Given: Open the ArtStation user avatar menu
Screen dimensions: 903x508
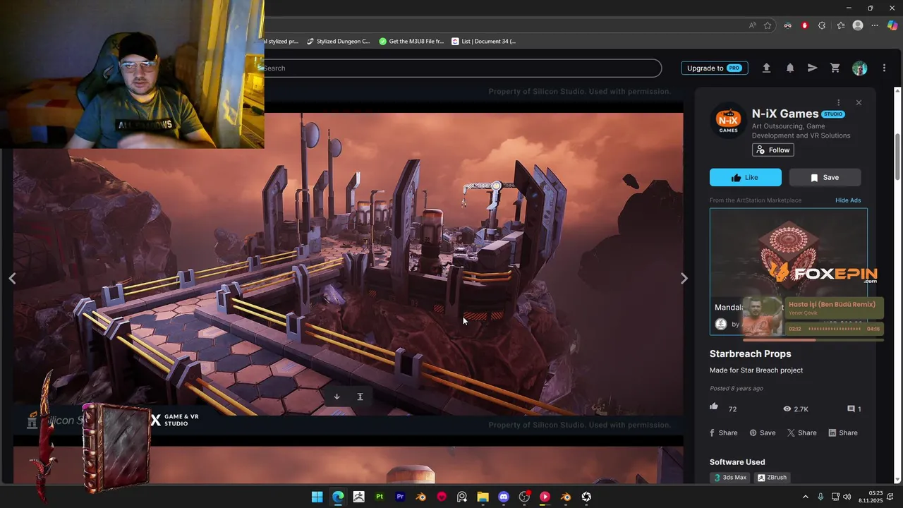Looking at the screenshot, I should pyautogui.click(x=859, y=68).
